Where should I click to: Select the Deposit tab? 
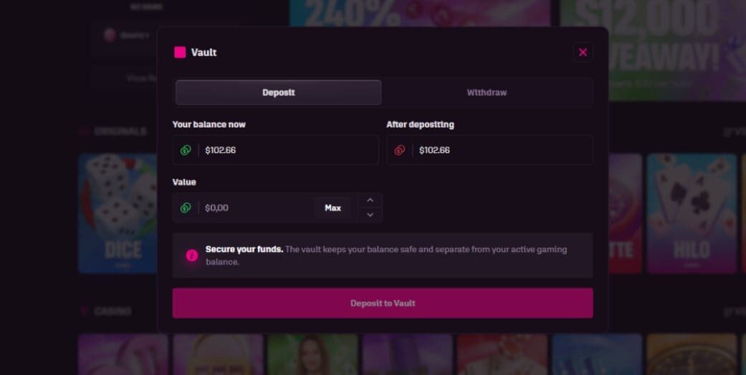point(278,92)
